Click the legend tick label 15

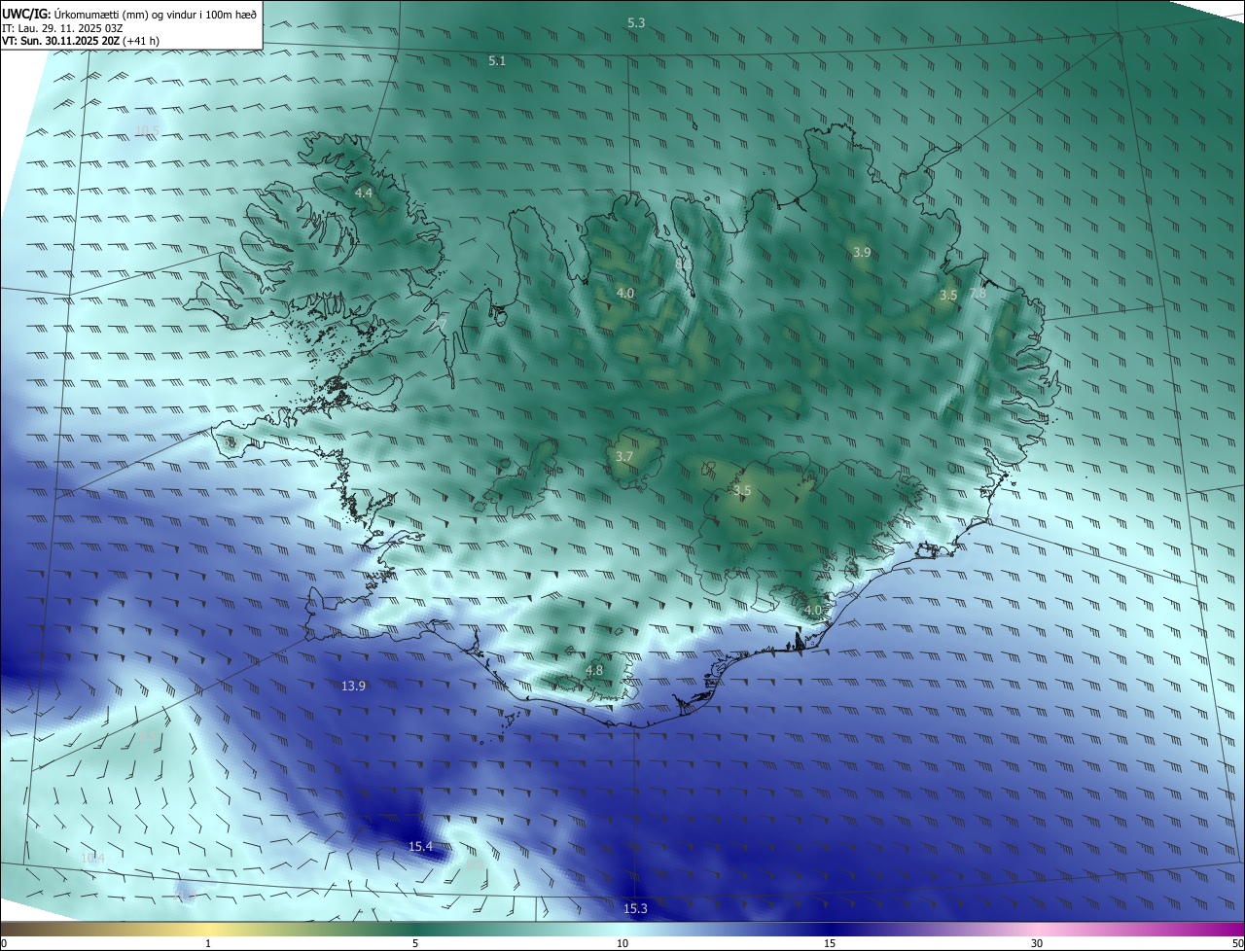click(830, 944)
